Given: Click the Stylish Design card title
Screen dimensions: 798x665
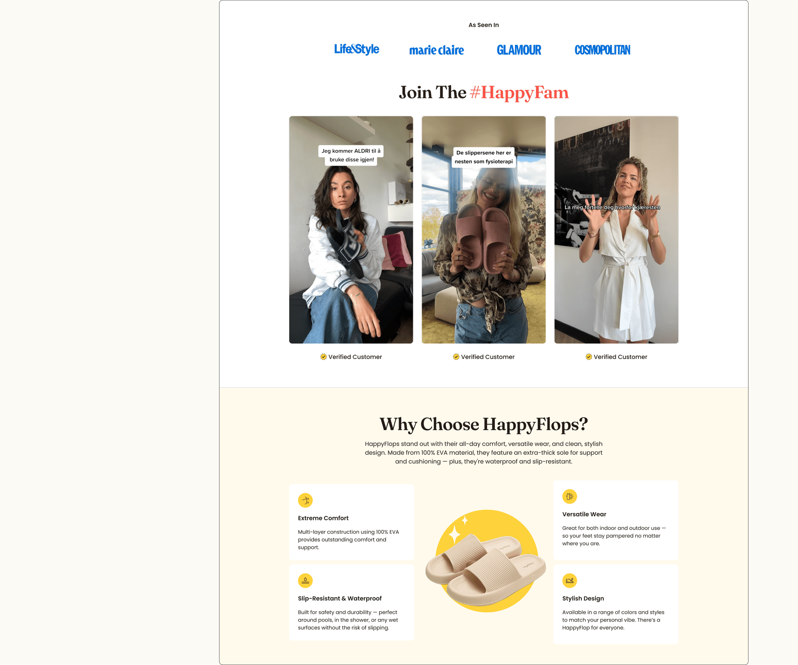Looking at the screenshot, I should tap(583, 599).
